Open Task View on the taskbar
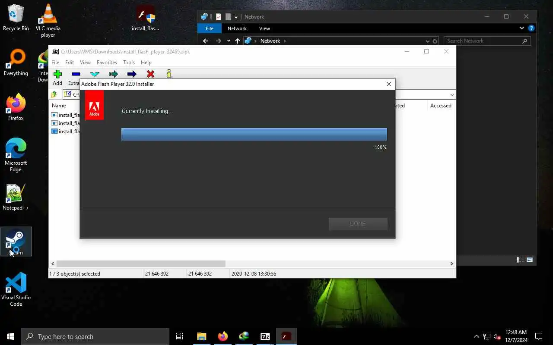The height and width of the screenshot is (345, 553). coord(180,336)
